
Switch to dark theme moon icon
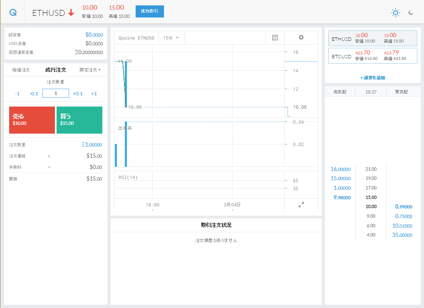(x=411, y=13)
